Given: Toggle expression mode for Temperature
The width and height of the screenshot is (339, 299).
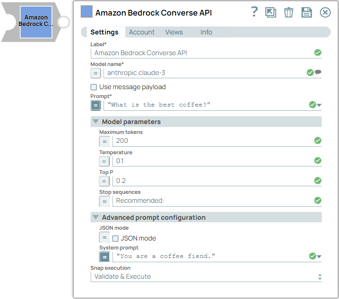Looking at the screenshot, I should 104,161.
